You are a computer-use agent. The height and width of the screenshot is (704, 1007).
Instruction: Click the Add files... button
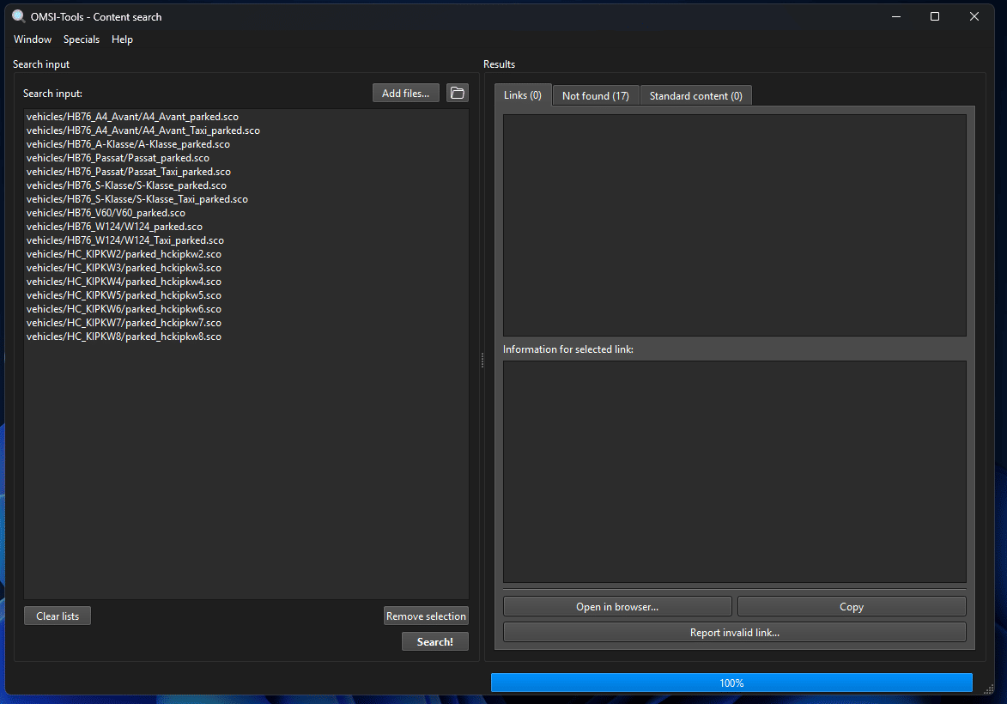(x=406, y=93)
